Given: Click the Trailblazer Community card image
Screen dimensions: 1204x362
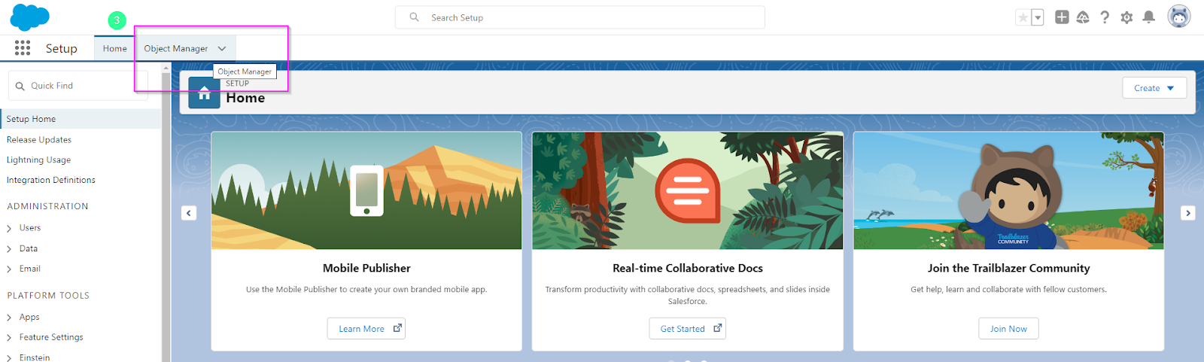Looking at the screenshot, I should [x=1008, y=191].
